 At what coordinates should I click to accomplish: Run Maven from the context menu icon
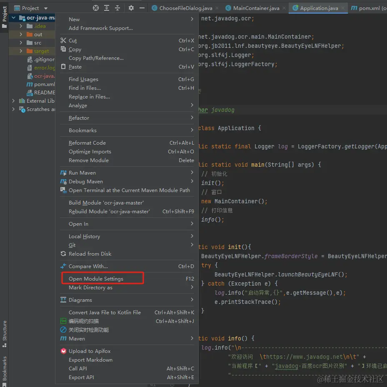click(63, 173)
